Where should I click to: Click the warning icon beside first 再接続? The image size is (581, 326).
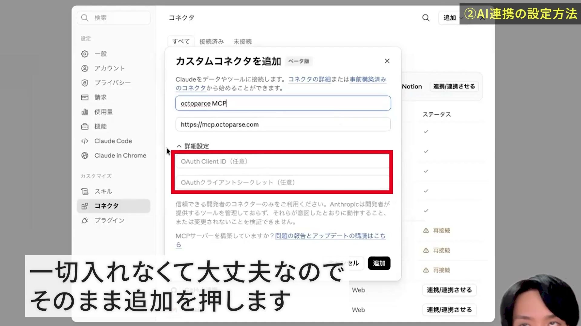pos(426,231)
